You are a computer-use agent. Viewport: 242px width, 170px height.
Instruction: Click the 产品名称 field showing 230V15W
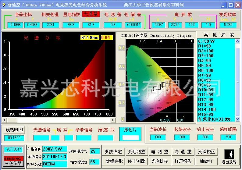55,149
